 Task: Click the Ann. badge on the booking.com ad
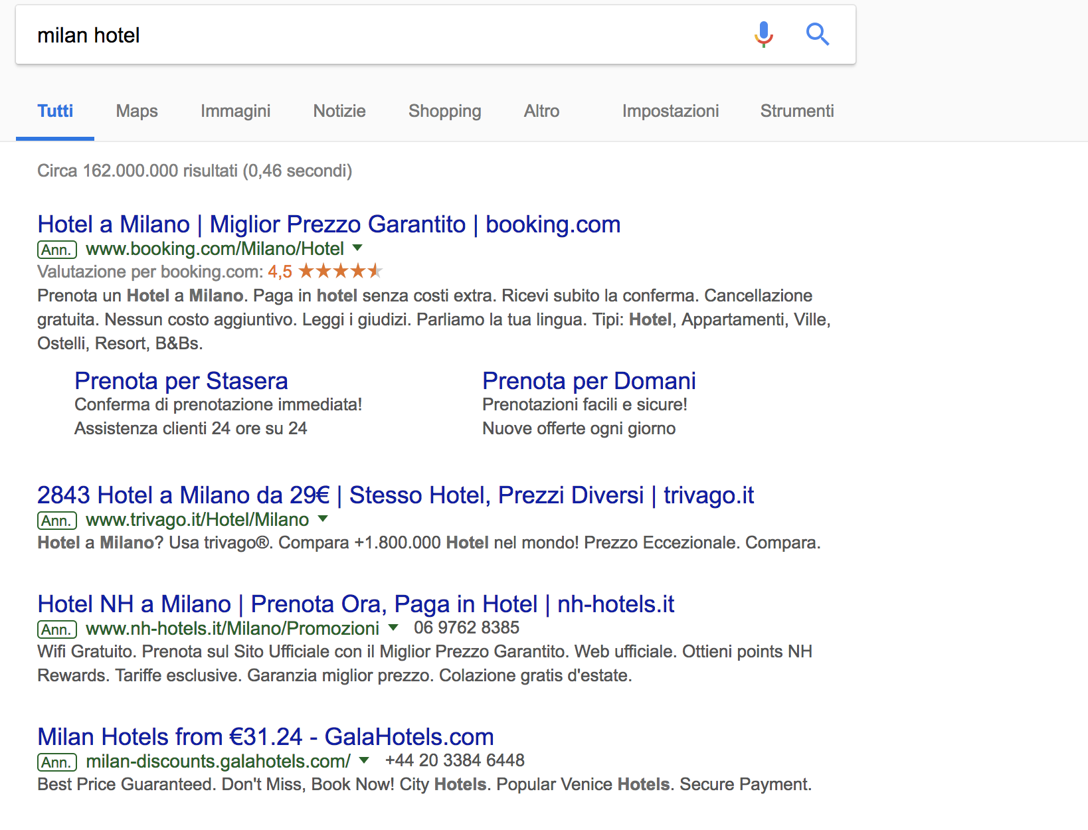(x=57, y=250)
